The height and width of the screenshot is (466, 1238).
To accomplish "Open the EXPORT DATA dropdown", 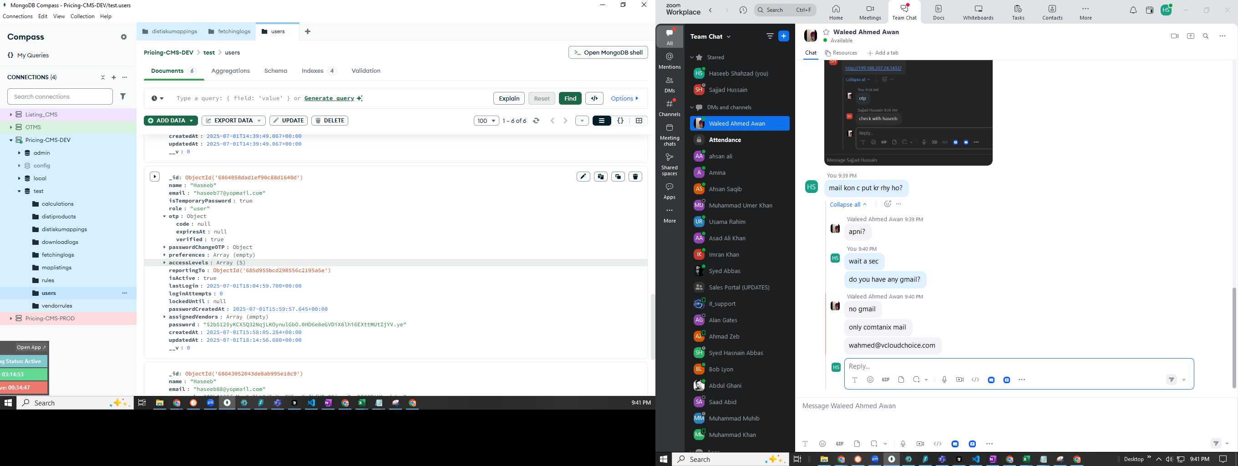I will click(x=233, y=121).
